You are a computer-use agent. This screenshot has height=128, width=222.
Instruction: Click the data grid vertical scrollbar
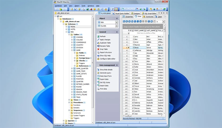[164, 69]
